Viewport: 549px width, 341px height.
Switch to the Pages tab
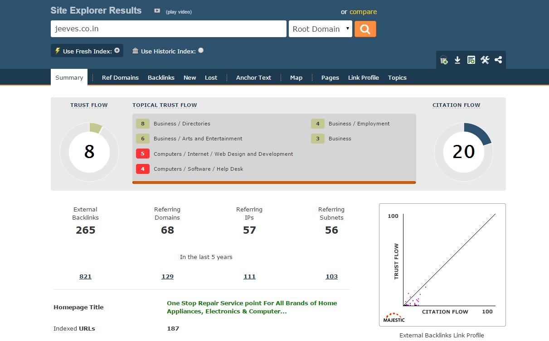pyautogui.click(x=330, y=77)
